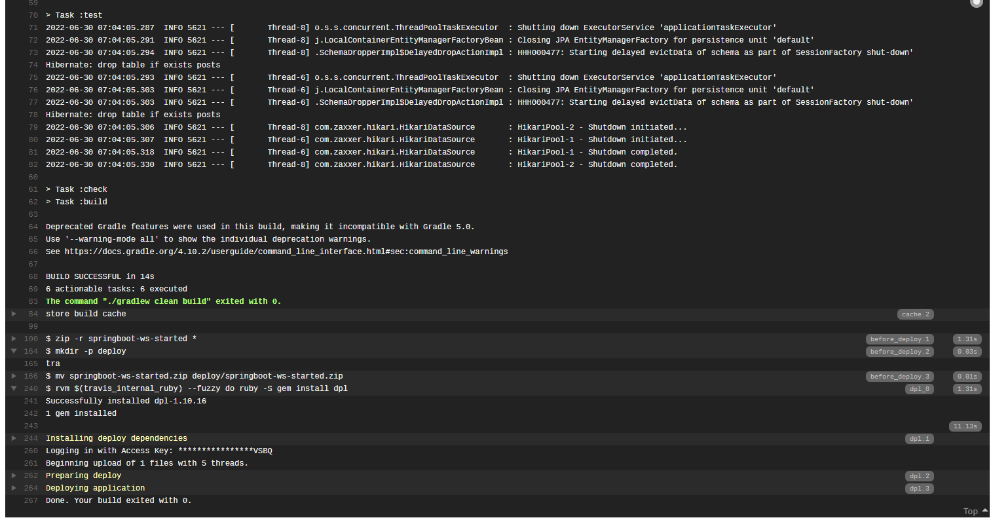Click the before_deploy.1 badge
The height and width of the screenshot is (522, 991).
click(x=899, y=339)
